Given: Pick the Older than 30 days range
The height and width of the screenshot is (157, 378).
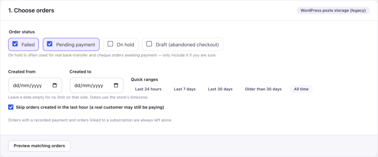Looking at the screenshot, I should (263, 89).
